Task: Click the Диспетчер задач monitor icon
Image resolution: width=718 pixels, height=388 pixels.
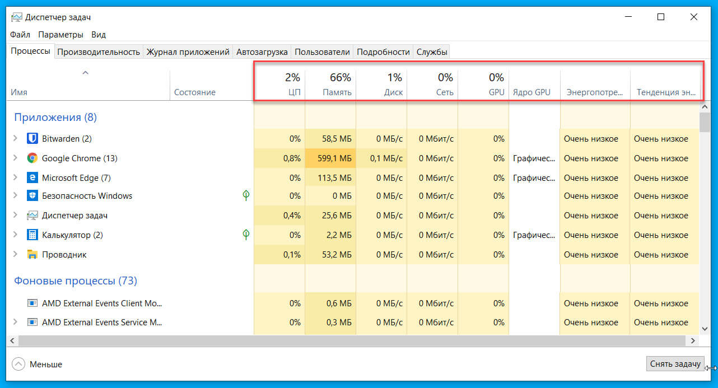Action: click(x=32, y=215)
